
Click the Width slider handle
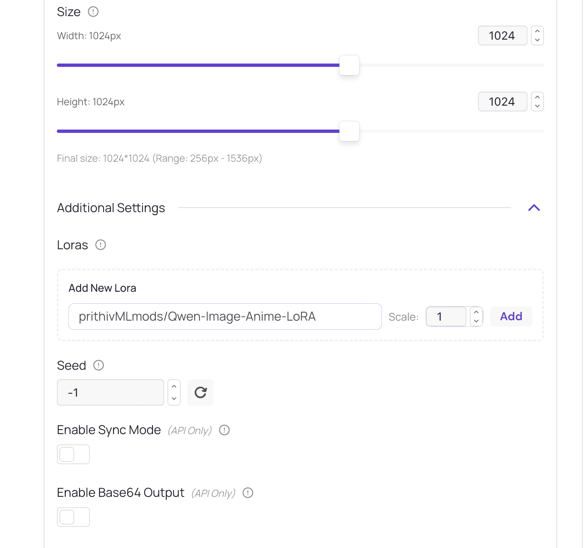[349, 65]
